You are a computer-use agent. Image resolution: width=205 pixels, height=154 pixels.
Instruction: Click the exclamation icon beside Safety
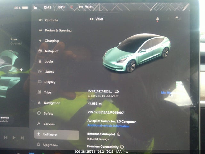39,113
